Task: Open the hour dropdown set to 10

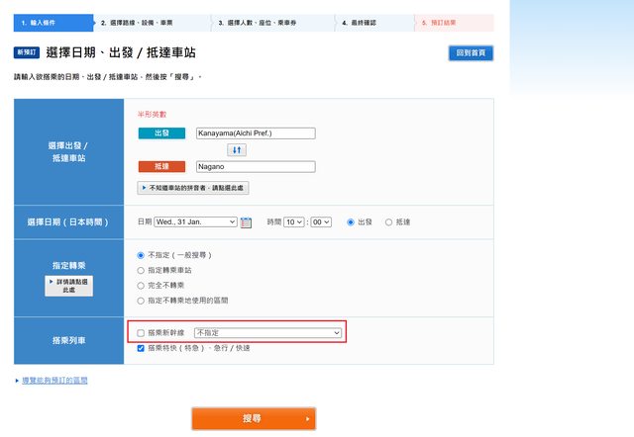Action: click(x=294, y=222)
